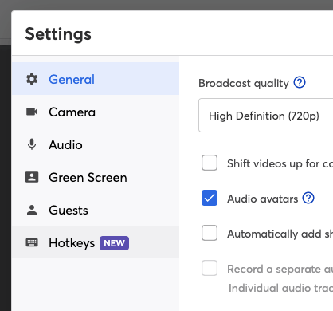Open the Hotkeys settings tab
This screenshot has height=311, width=333.
pyautogui.click(x=96, y=242)
